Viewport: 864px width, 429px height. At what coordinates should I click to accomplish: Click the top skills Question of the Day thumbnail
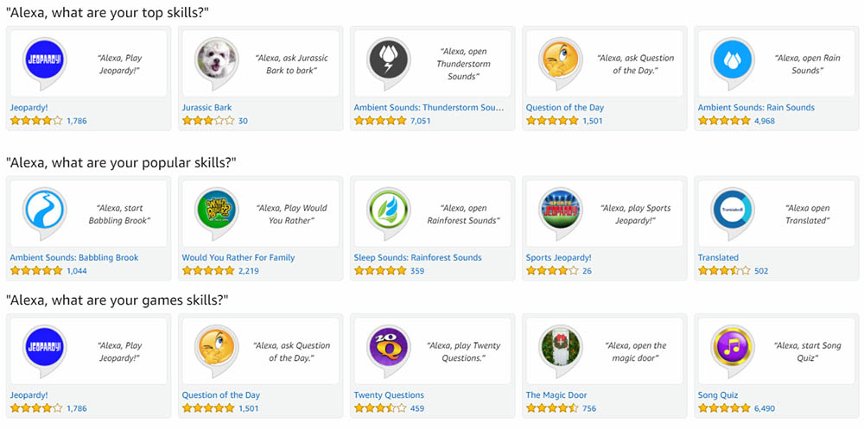click(x=561, y=60)
